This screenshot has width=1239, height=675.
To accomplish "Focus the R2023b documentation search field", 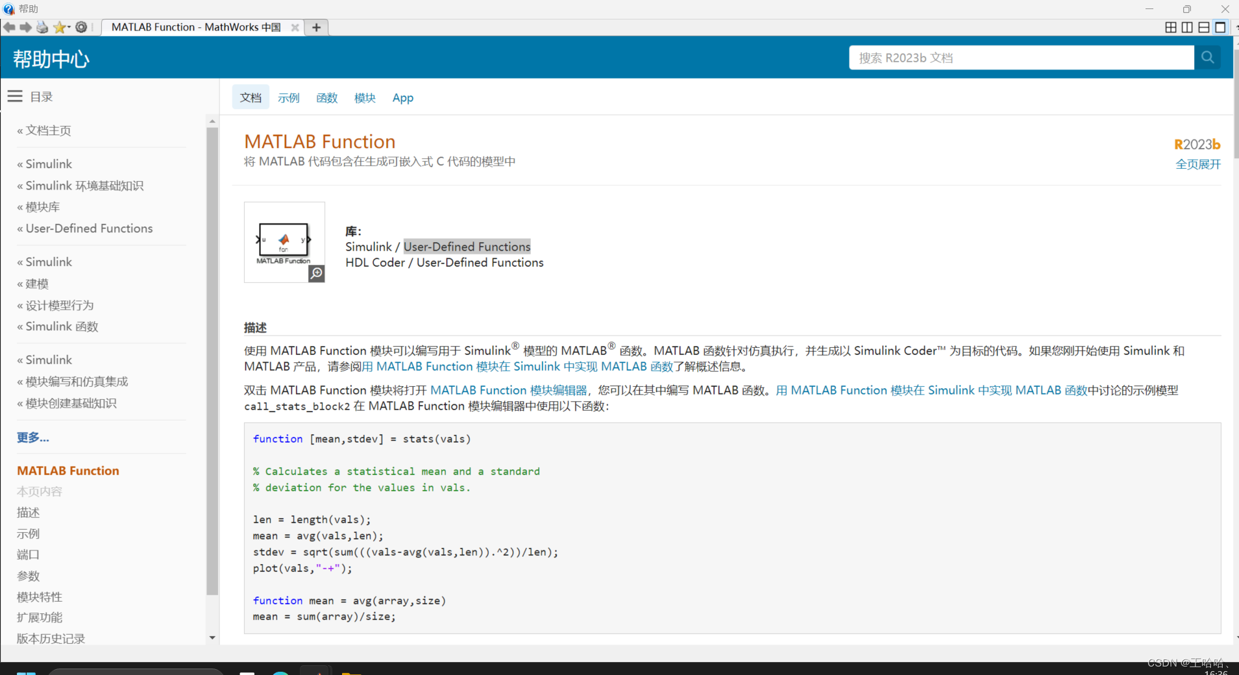I will [x=1022, y=57].
